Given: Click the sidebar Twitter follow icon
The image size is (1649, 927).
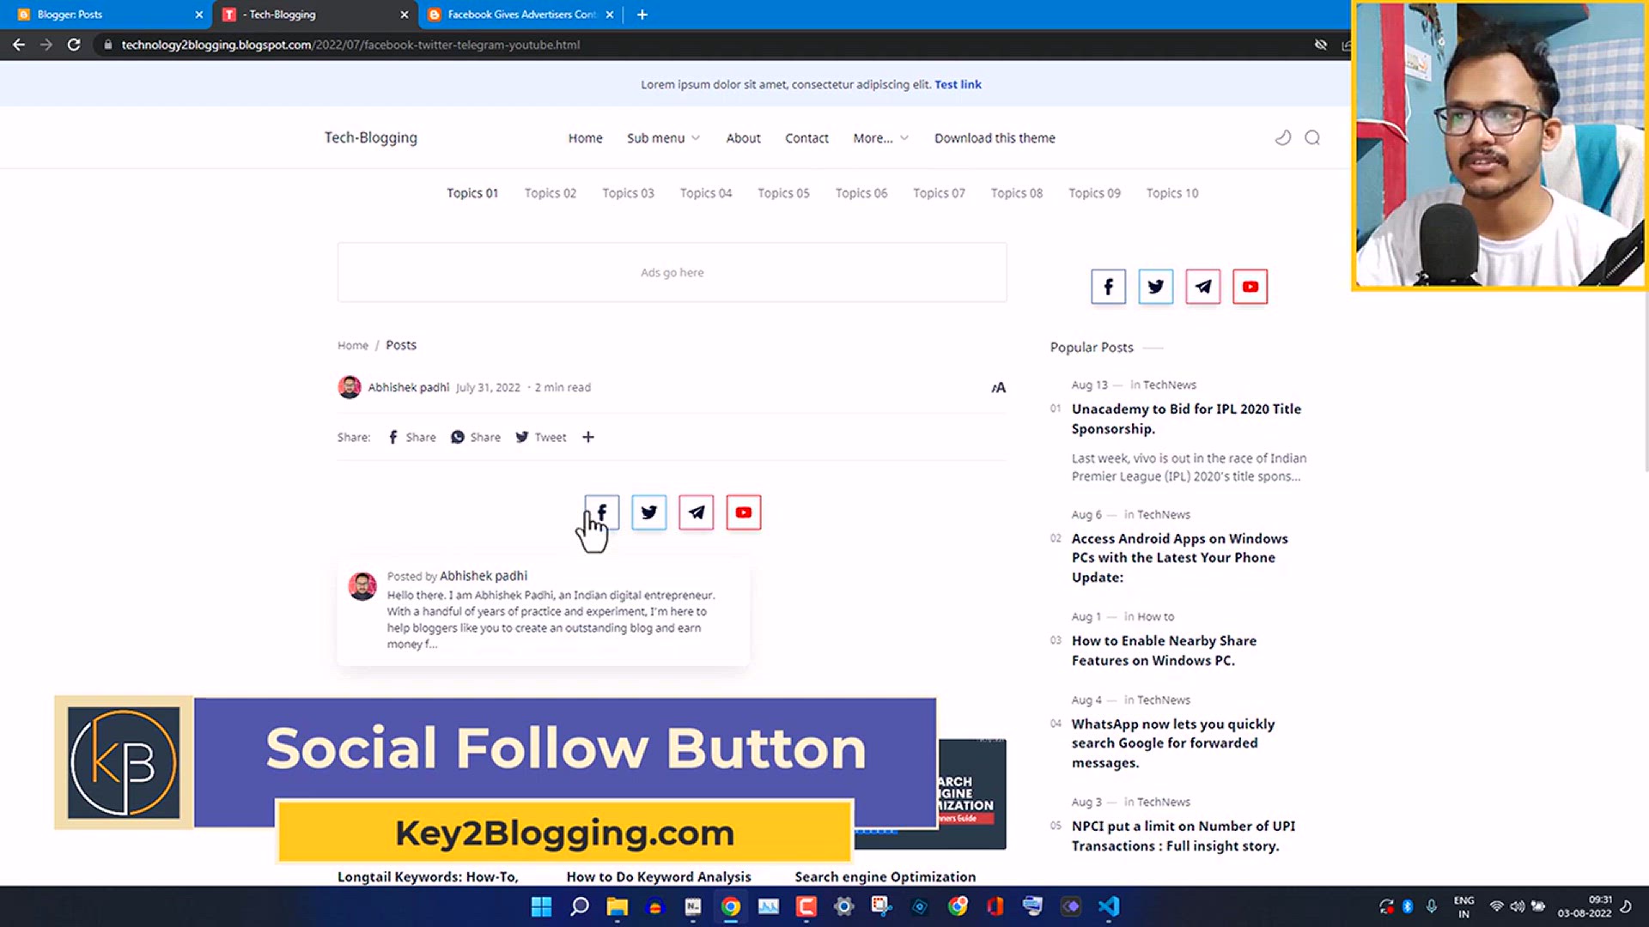Looking at the screenshot, I should 1155,287.
